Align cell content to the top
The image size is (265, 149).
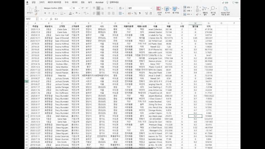pos(94,8)
